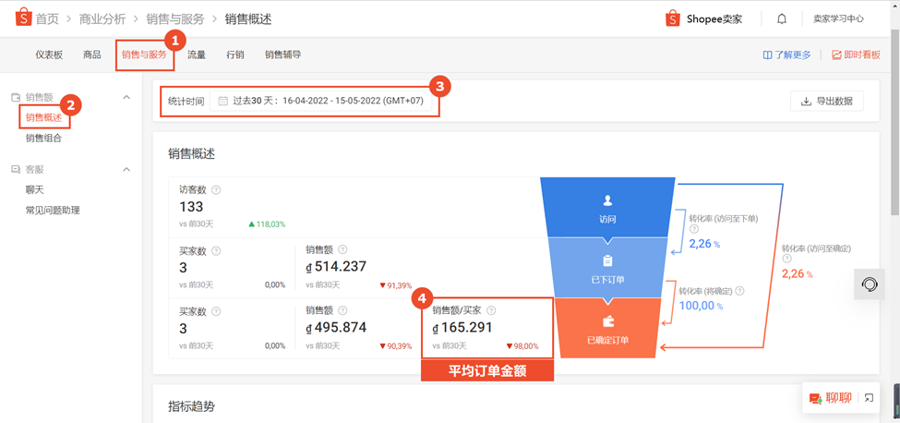Click the calendar icon in date picker
Viewport: 900px width, 423px height.
(223, 101)
